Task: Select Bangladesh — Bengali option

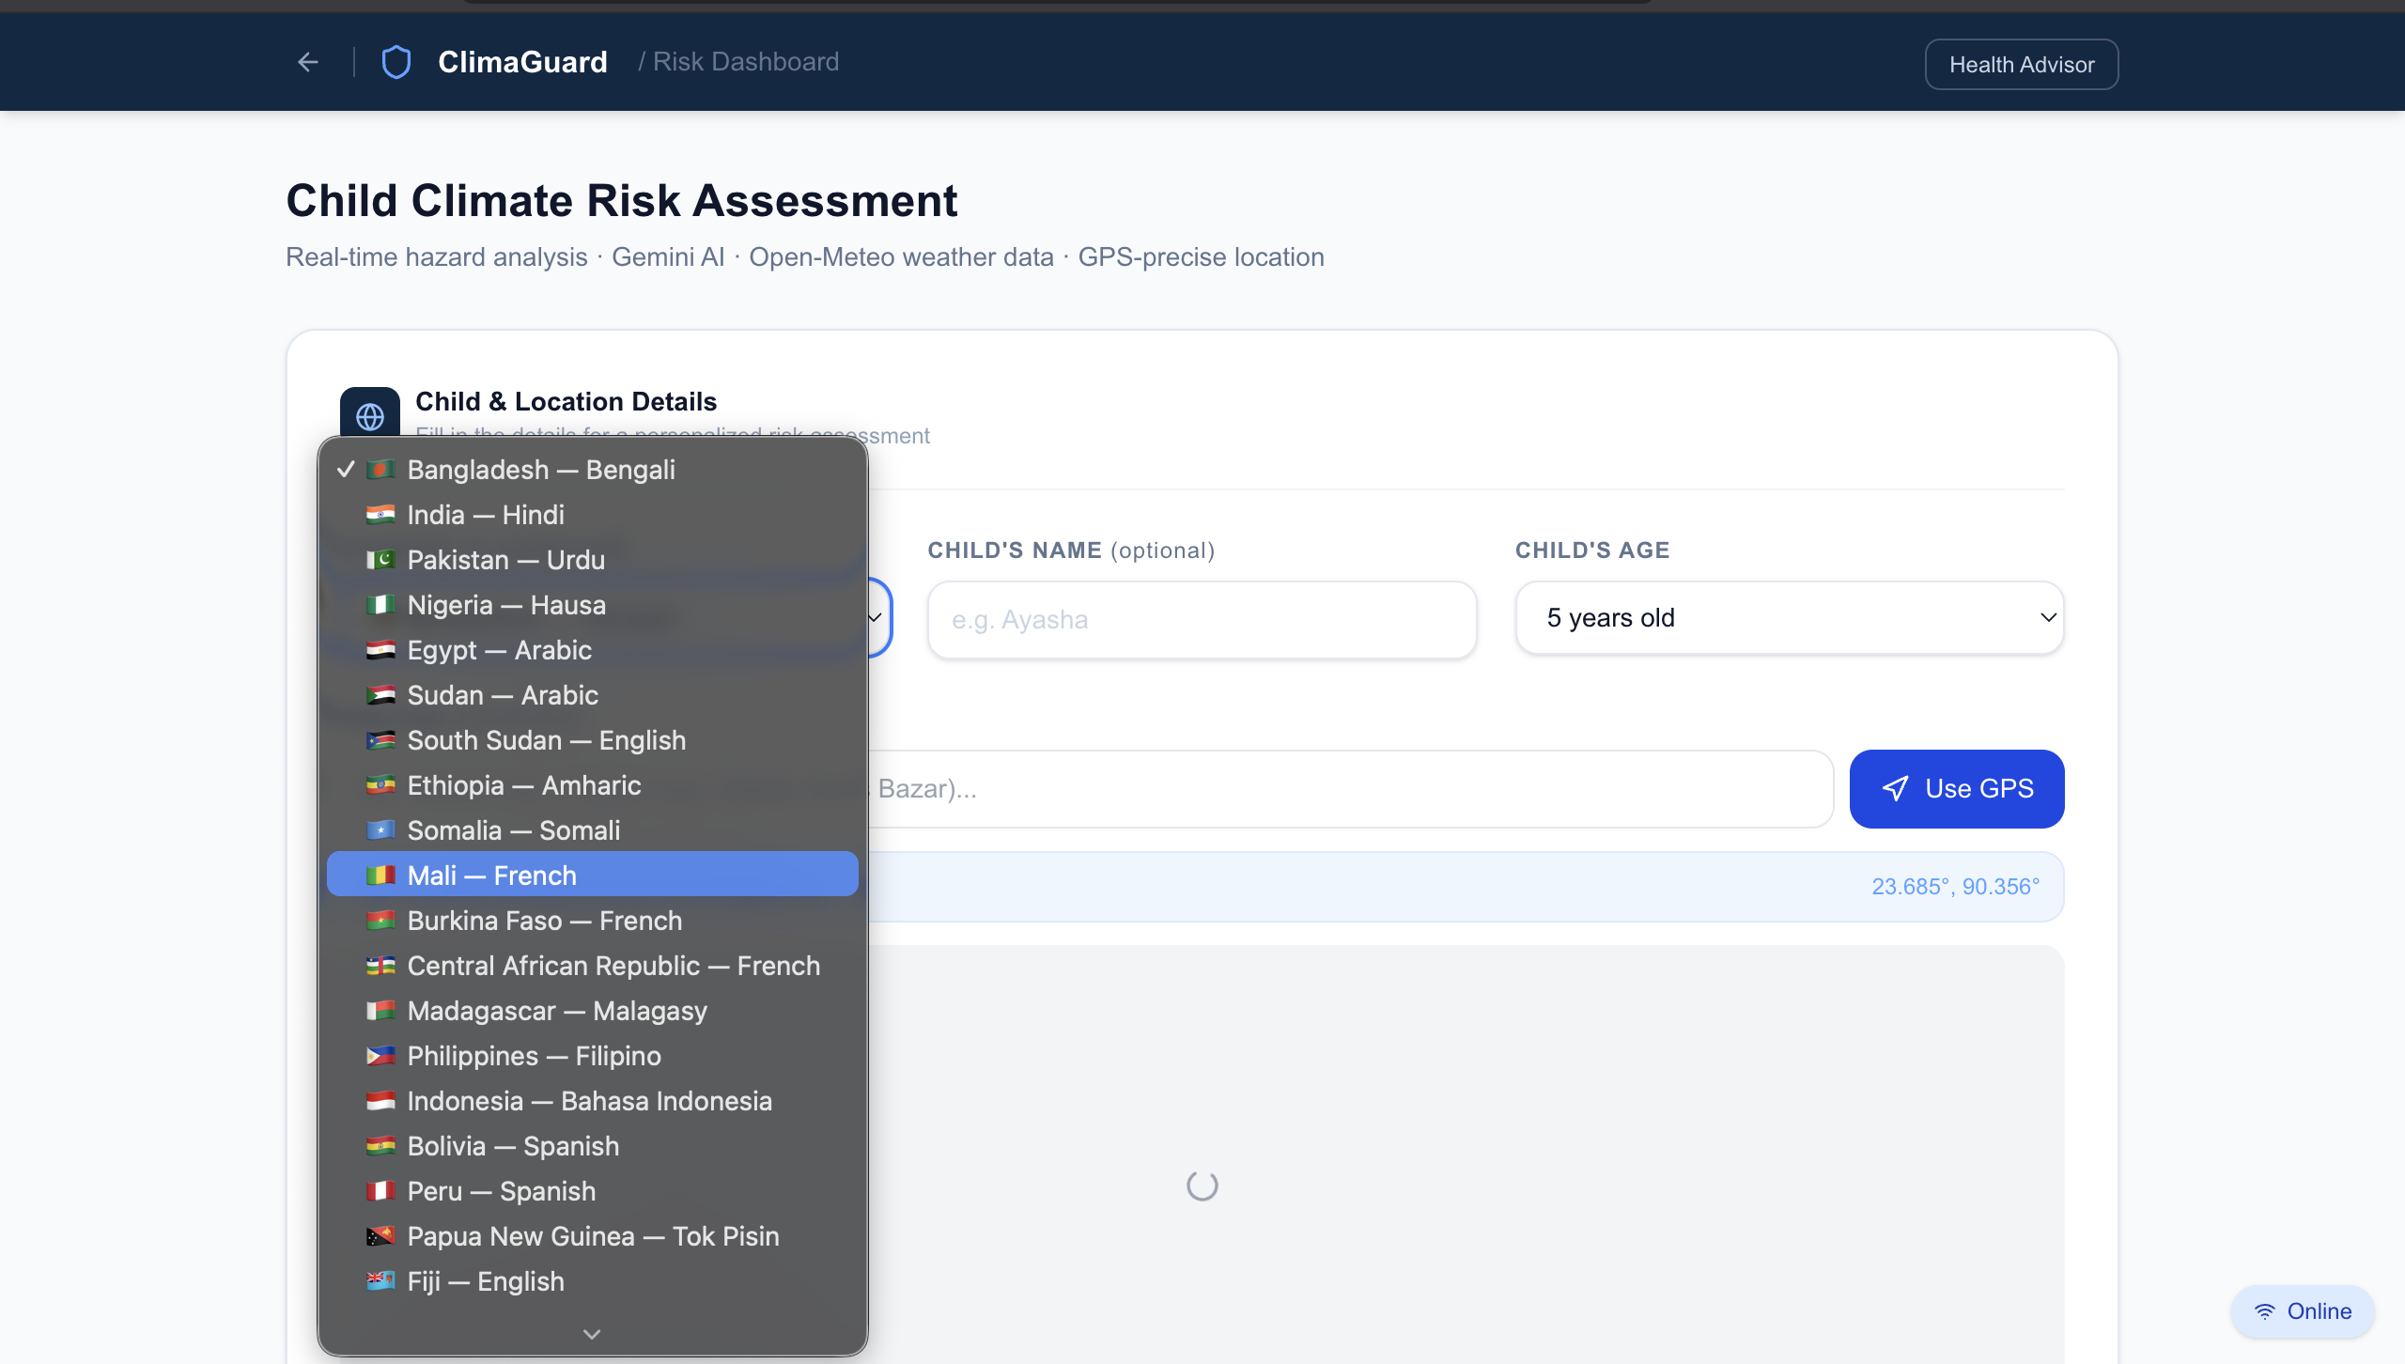Action: tap(592, 470)
